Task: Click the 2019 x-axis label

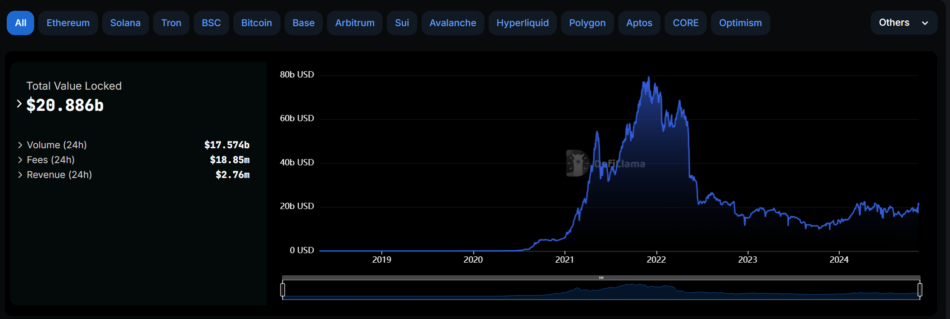Action: click(382, 260)
